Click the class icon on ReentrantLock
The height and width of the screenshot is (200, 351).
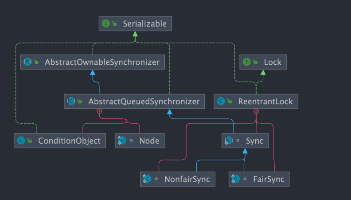(221, 102)
